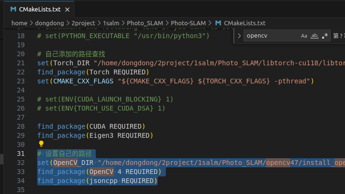This screenshot has width=345, height=194.
Task: Open the 1salm breadcrumb folder
Action: click(x=111, y=23)
